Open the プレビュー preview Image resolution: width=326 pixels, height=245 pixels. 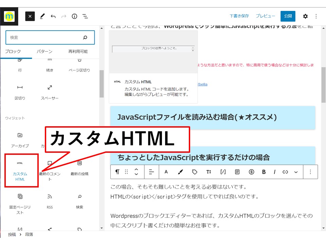[x=265, y=16]
